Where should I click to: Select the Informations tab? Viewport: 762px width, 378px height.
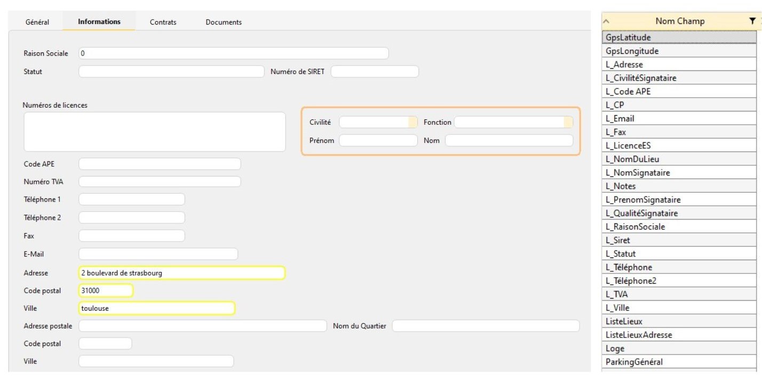coord(99,22)
